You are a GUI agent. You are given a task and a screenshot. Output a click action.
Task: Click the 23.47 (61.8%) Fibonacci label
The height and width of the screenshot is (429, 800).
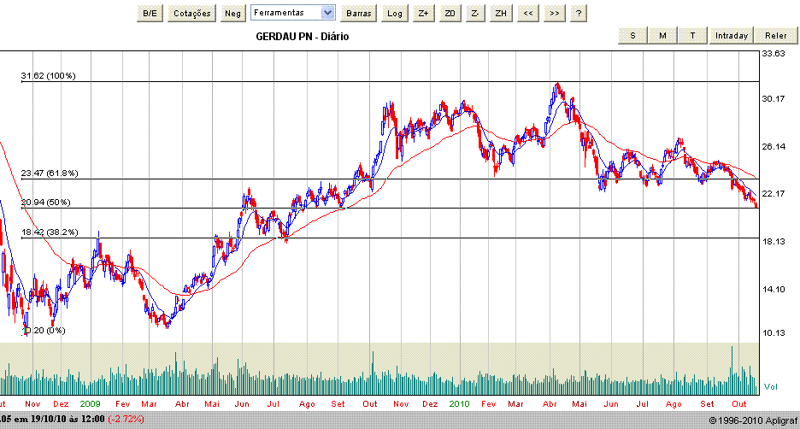(x=50, y=173)
